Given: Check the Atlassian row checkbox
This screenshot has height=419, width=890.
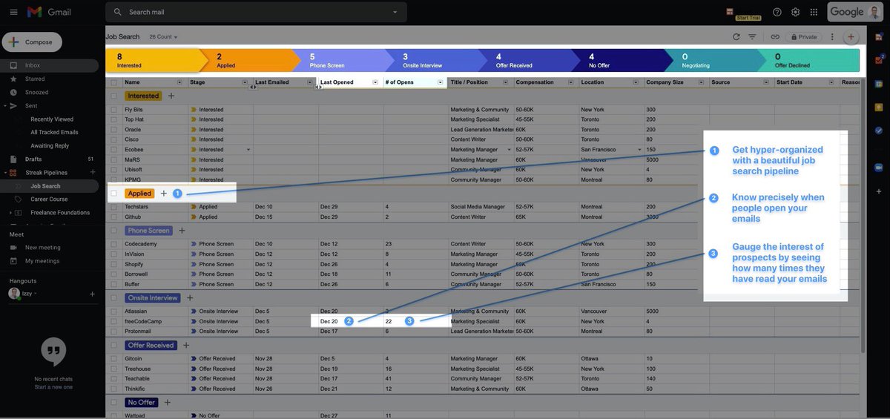Looking at the screenshot, I should [x=114, y=311].
